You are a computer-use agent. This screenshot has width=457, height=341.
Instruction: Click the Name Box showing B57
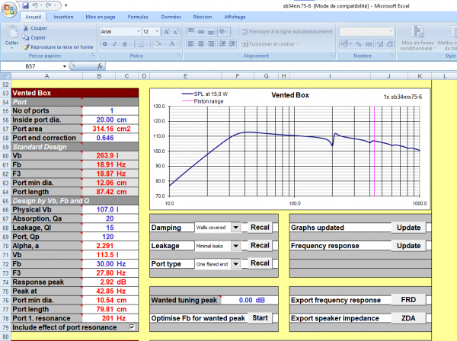(x=34, y=66)
